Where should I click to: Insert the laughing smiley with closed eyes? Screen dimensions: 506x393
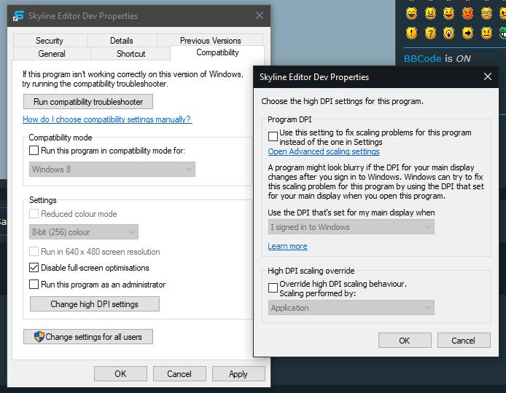coord(411,14)
